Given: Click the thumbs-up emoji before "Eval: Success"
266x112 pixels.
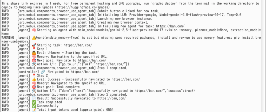Looking at the screenshot, I should pyautogui.click(x=34, y=79).
